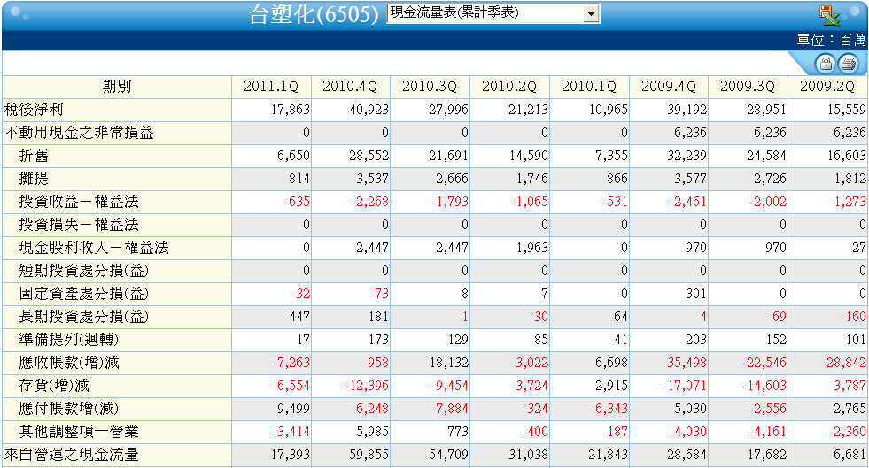Click the 投資損失-權益法 row label

[x=79, y=225]
